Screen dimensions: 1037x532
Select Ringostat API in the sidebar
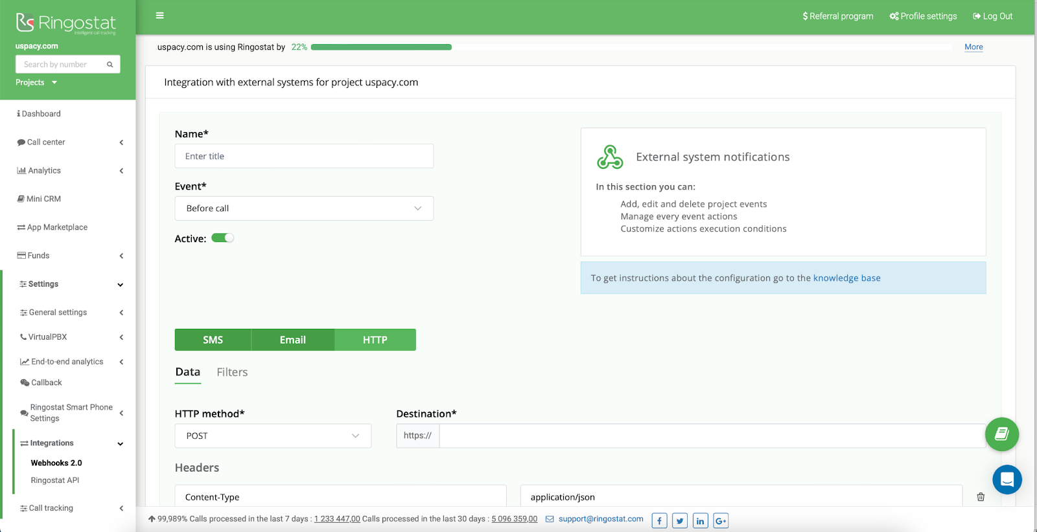pyautogui.click(x=55, y=481)
